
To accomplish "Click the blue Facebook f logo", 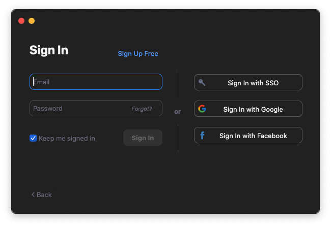I will point(202,136).
